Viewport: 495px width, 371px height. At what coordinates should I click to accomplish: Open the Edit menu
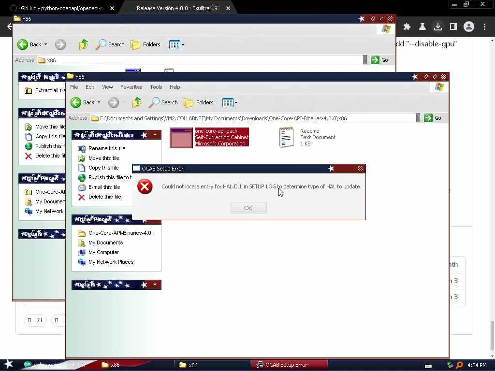coord(90,87)
